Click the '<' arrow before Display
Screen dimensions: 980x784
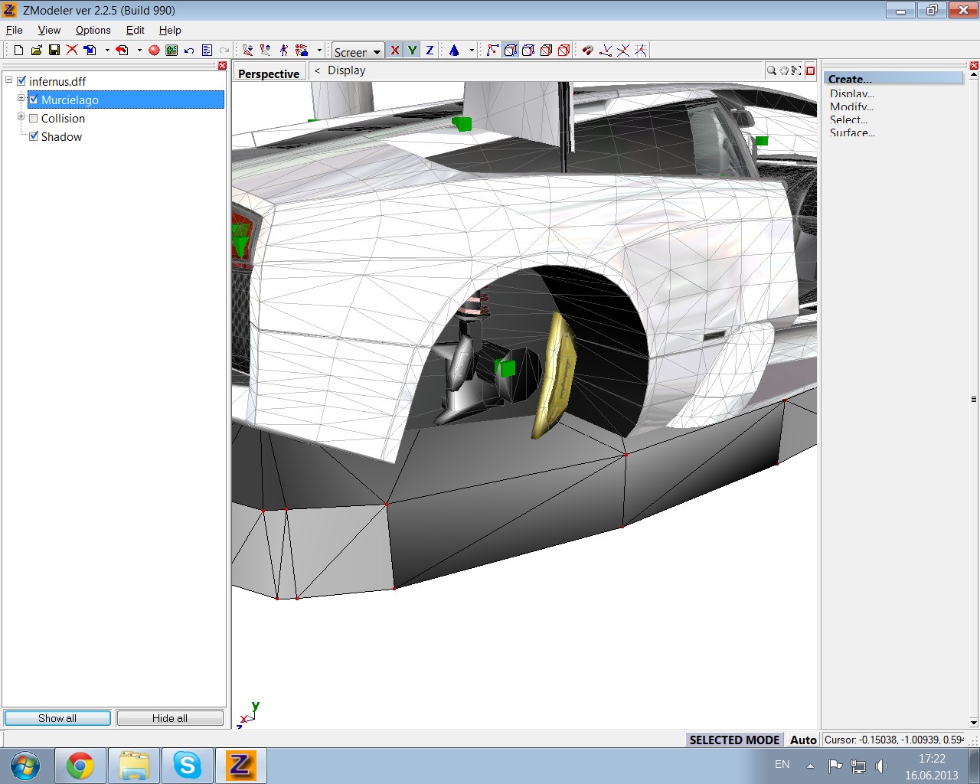click(x=317, y=70)
